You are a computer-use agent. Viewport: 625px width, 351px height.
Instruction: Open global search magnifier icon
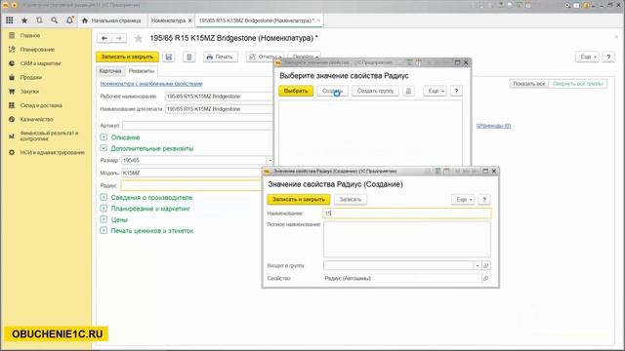click(x=55, y=20)
